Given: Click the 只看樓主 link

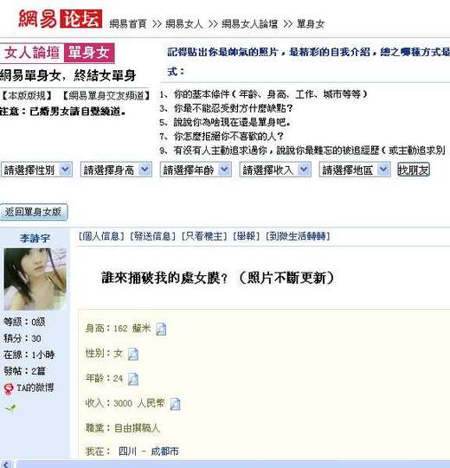Looking at the screenshot, I should pyautogui.click(x=204, y=236).
